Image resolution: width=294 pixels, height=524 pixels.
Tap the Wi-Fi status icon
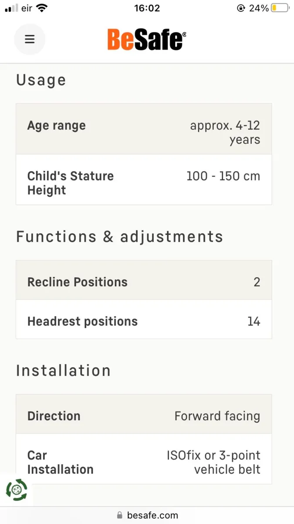pyautogui.click(x=42, y=8)
